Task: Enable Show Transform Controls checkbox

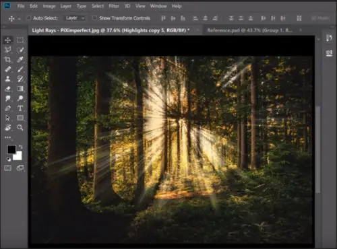Action: click(x=95, y=18)
